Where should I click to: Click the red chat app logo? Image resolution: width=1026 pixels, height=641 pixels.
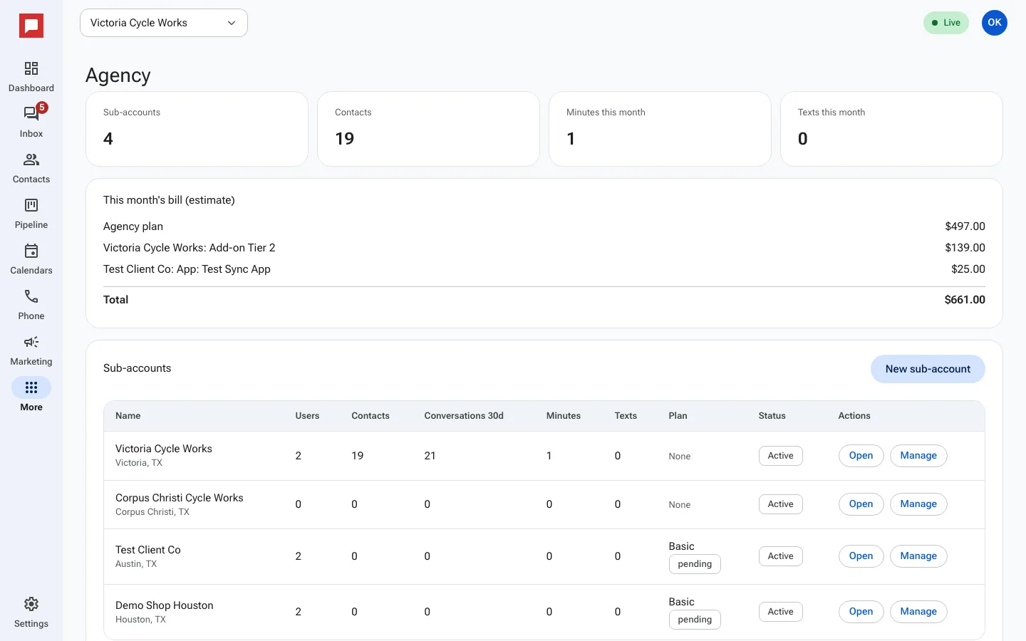tap(31, 26)
